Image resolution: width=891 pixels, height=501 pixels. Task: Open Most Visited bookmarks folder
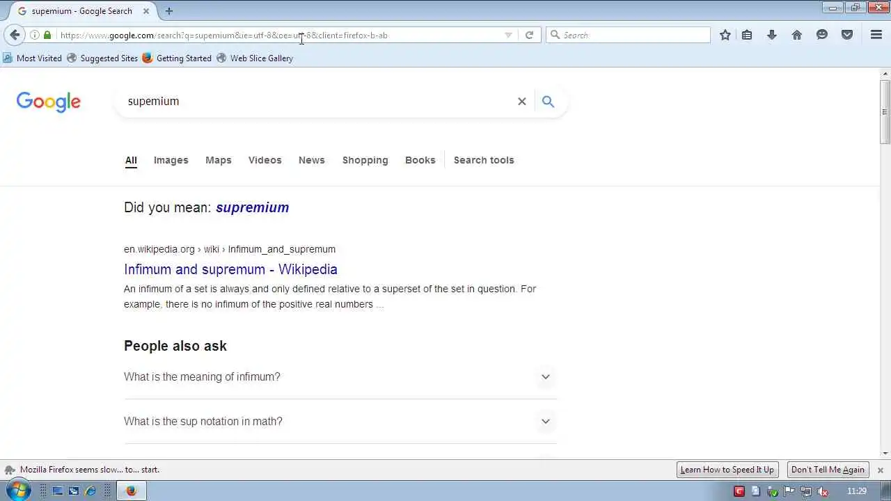pos(33,58)
